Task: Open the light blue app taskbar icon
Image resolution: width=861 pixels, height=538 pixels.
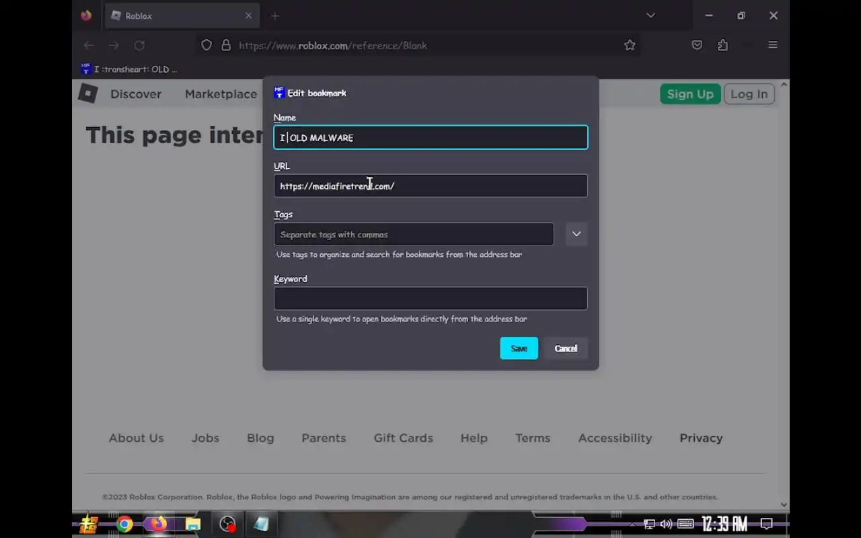Action: coord(262,525)
